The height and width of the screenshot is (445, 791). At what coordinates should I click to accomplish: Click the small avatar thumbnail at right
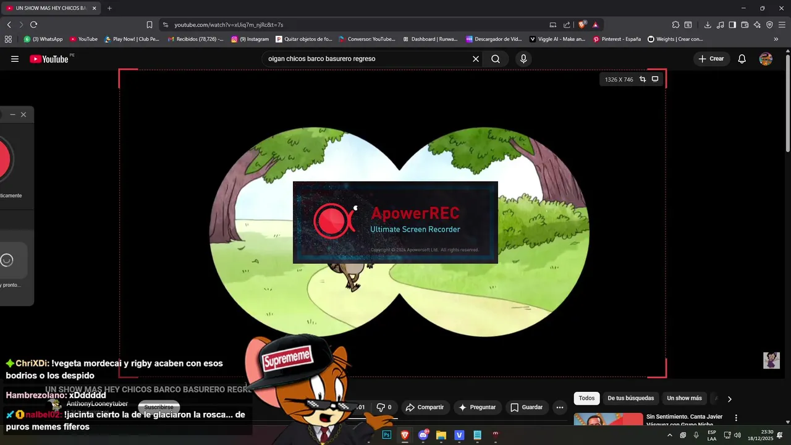(x=771, y=360)
